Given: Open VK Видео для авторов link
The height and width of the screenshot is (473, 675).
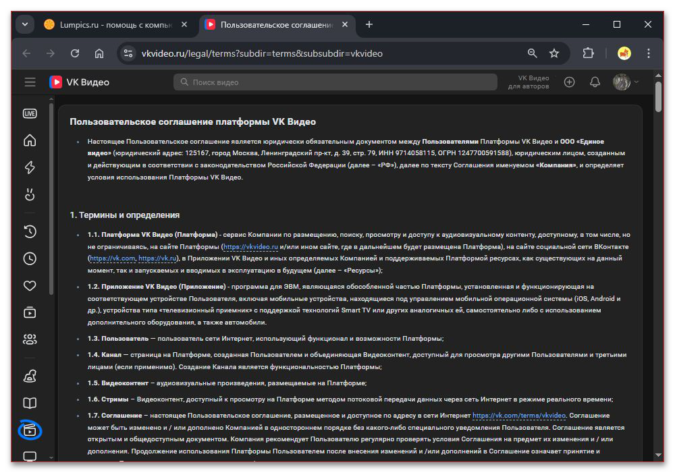Looking at the screenshot, I should pos(529,82).
